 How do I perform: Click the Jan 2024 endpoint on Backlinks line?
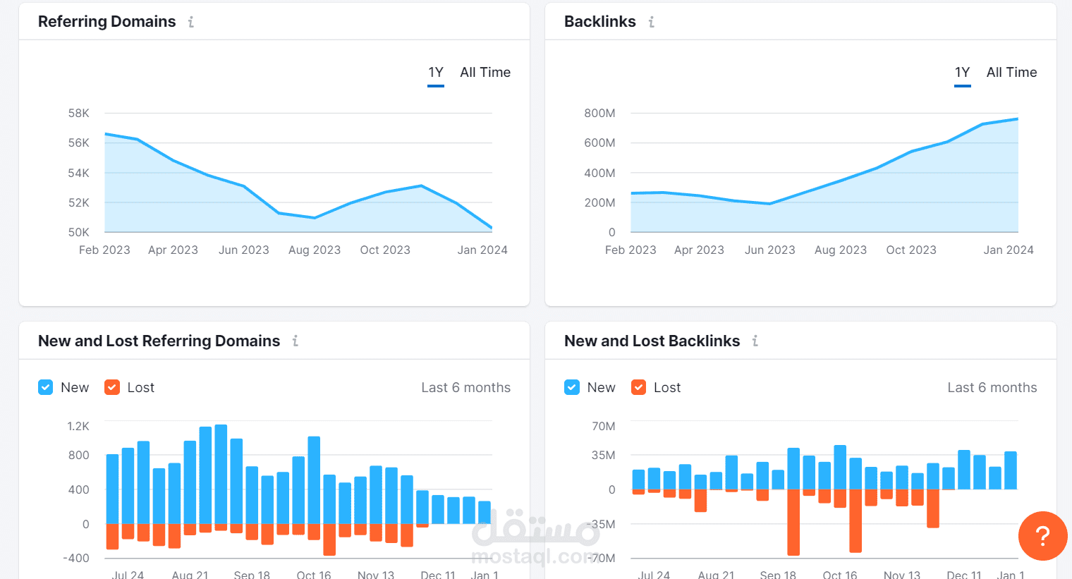pos(1018,118)
